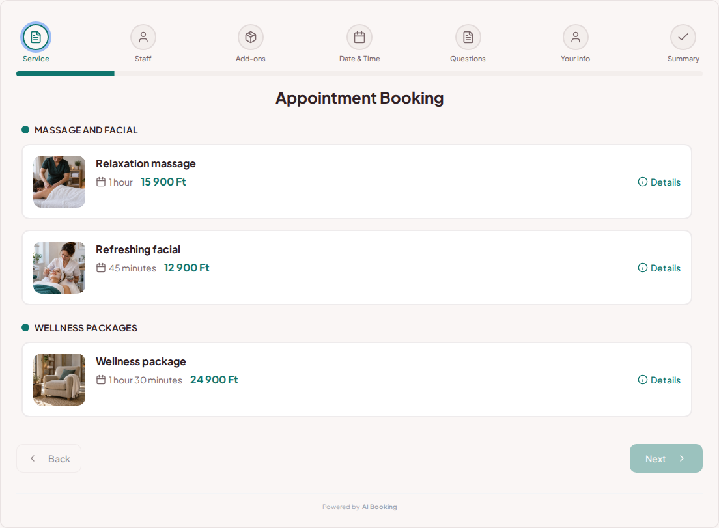Click the 24 900 Ft price
The width and height of the screenshot is (719, 528).
click(x=214, y=380)
